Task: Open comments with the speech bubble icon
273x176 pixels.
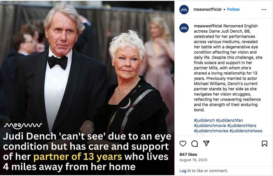Action: (x=195, y=144)
